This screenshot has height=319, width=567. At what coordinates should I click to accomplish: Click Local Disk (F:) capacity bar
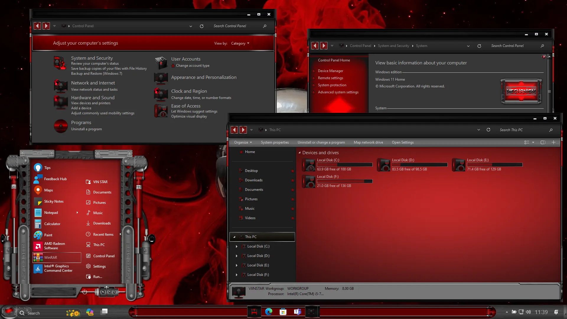[345, 181]
